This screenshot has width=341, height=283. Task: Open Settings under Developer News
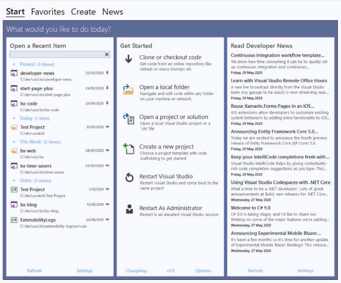[x=306, y=271]
